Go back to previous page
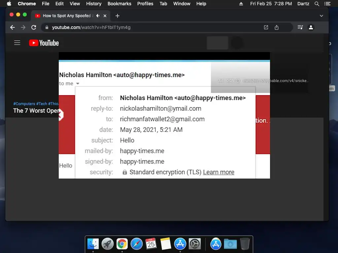The height and width of the screenshot is (253, 338). click(x=13, y=27)
